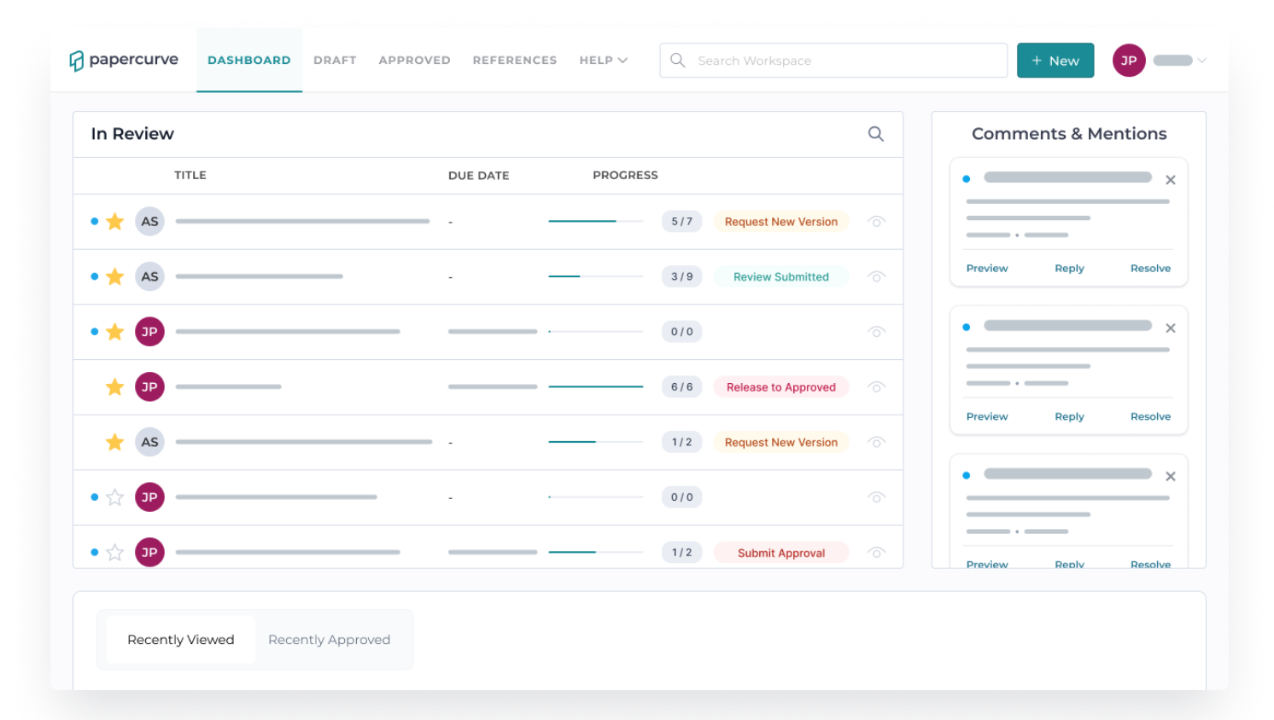Screen dimensions: 1274x720
Task: Click Request New Version on 5/7 row
Action: [781, 222]
